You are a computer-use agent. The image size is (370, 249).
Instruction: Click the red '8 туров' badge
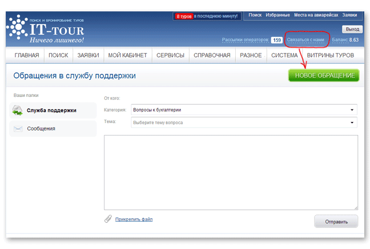[184, 17]
